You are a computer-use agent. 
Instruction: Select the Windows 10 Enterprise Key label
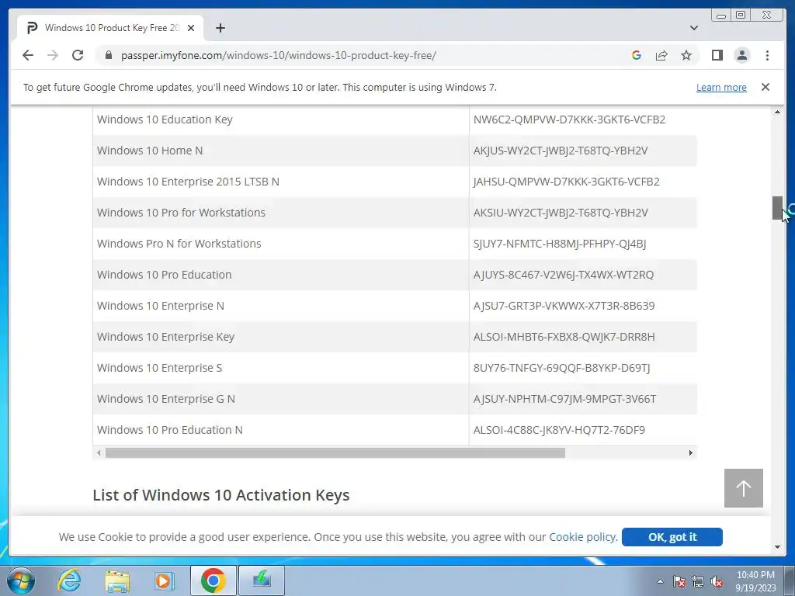(166, 337)
